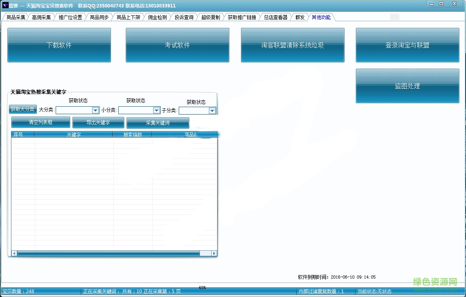This screenshot has height=297, width=466.
Task: Click the keyword list horizontal scrollbar thumb
Action: coord(108,253)
